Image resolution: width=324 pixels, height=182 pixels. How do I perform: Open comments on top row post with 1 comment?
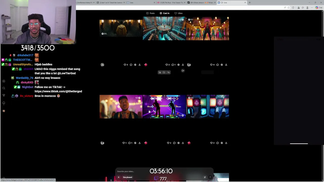[x=173, y=65]
